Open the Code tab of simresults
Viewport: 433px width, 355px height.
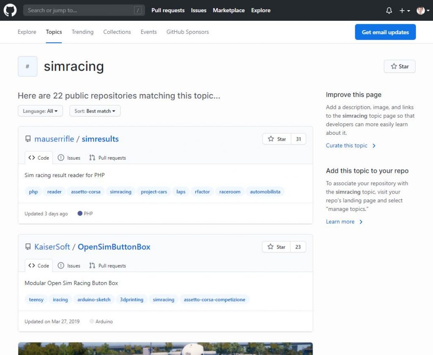[x=38, y=158]
